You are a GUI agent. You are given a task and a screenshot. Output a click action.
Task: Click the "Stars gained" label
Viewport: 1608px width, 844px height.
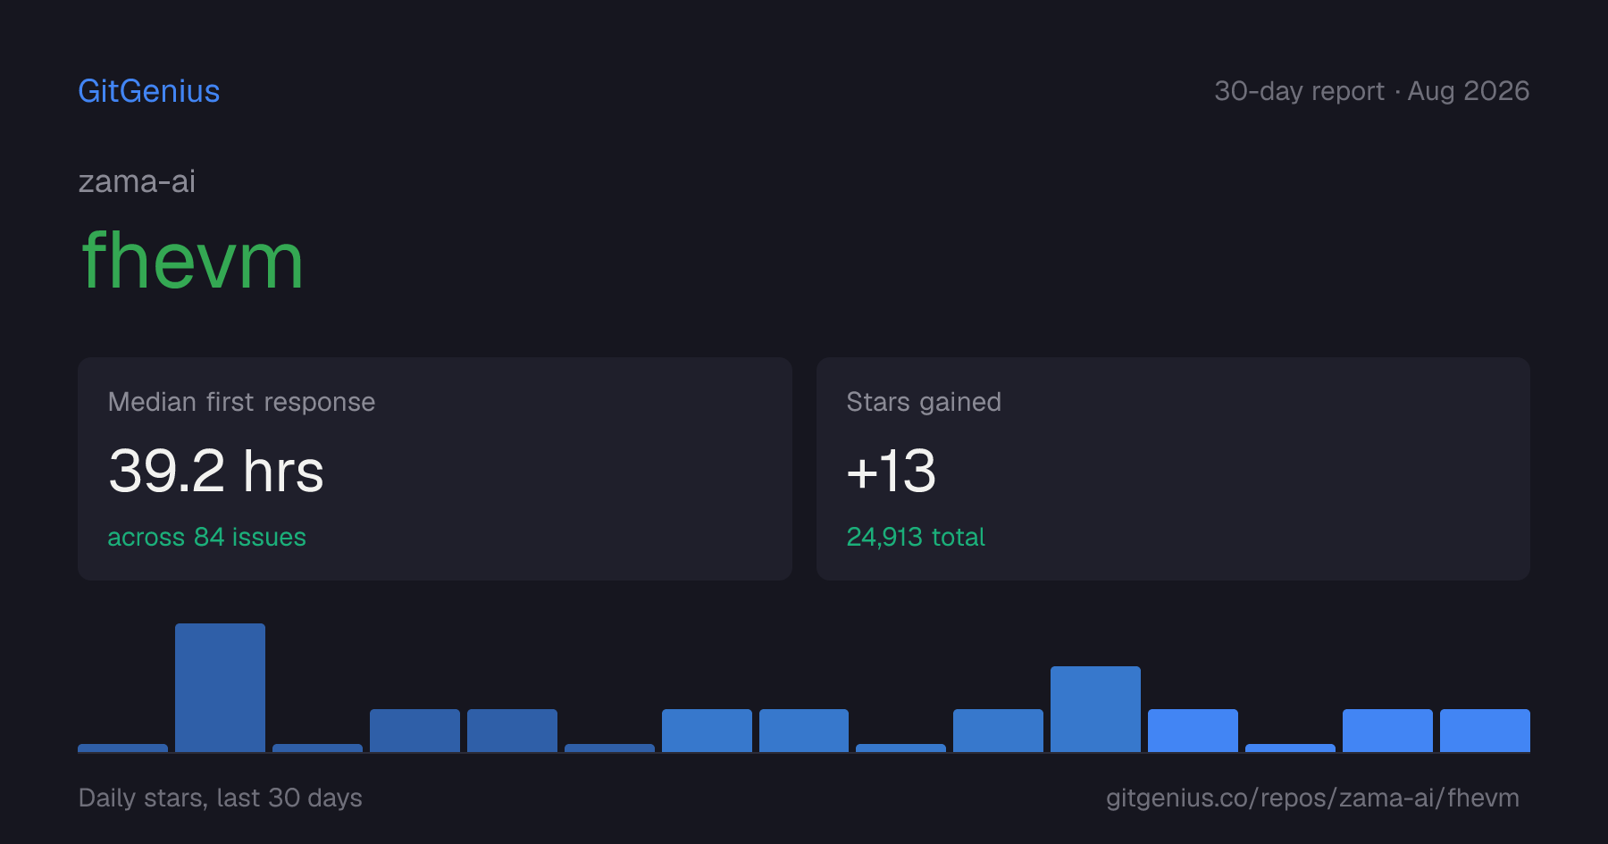click(924, 402)
